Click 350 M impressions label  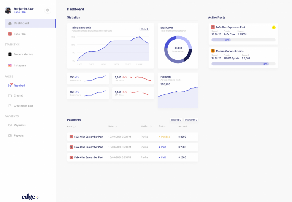178,48
